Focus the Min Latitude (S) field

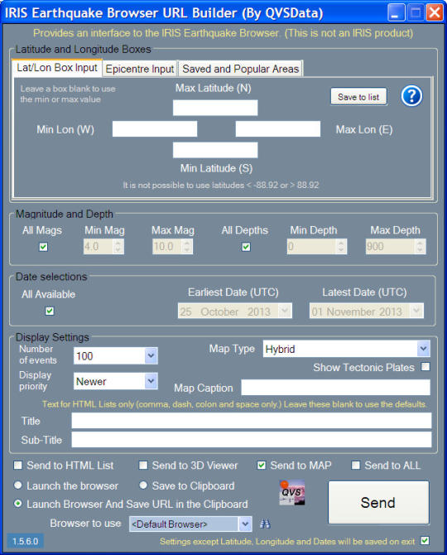tap(215, 150)
